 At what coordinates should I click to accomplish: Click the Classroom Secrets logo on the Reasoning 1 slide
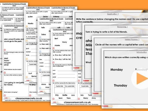click(x=87, y=81)
